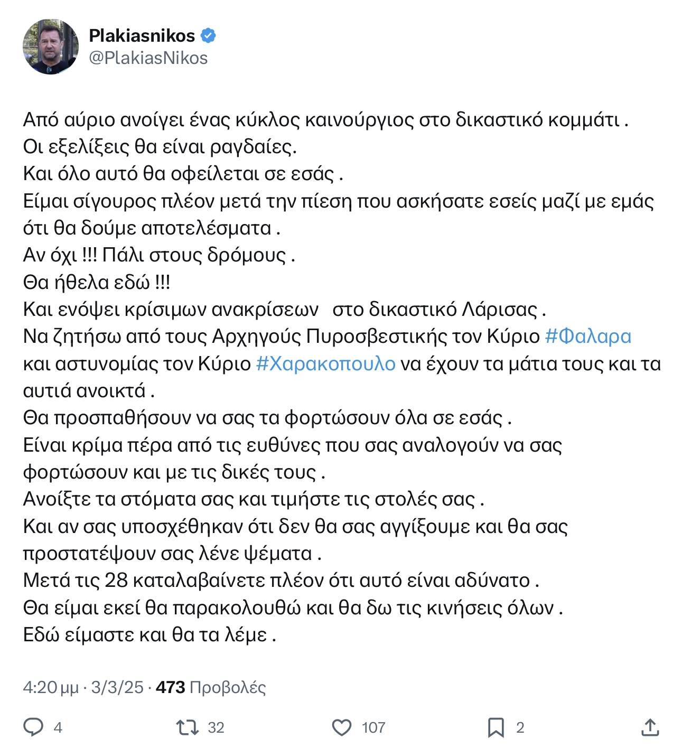
Task: Click the first line starting 'Από αύριο ανοίγει'
Action: (x=326, y=120)
